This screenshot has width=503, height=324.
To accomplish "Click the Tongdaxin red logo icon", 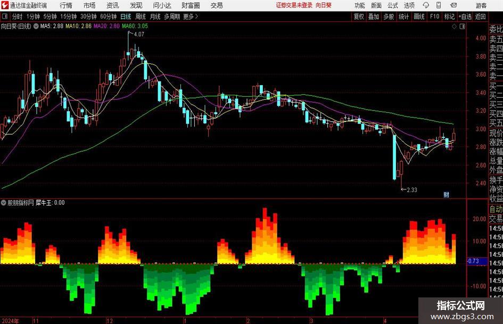I will point(5,5).
